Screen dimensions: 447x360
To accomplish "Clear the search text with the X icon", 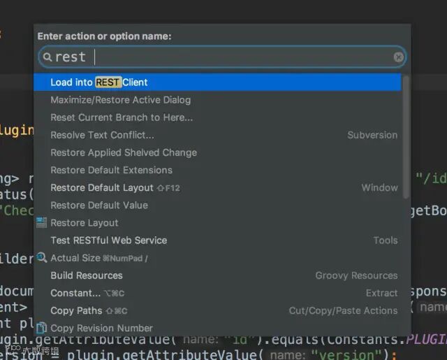I will (399, 57).
